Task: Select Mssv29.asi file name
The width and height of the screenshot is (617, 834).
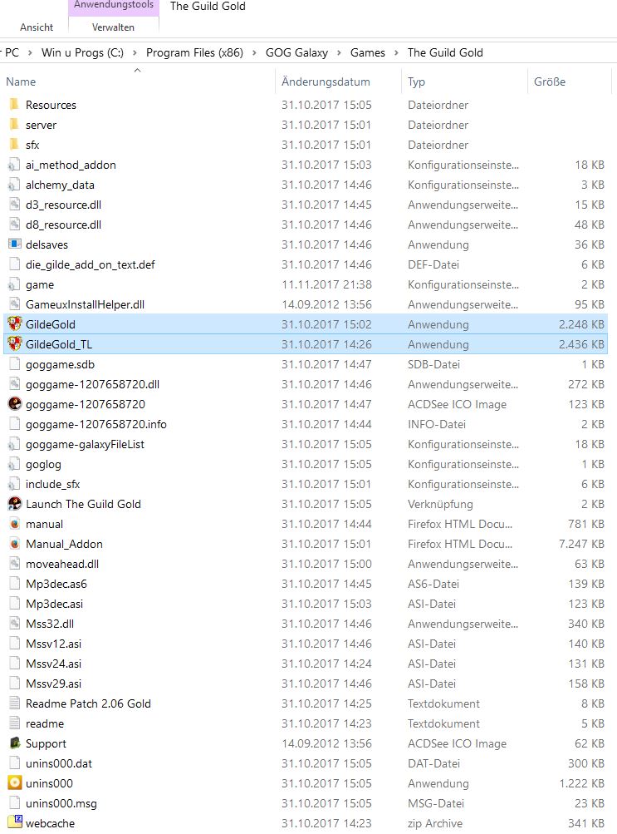Action: tap(54, 683)
